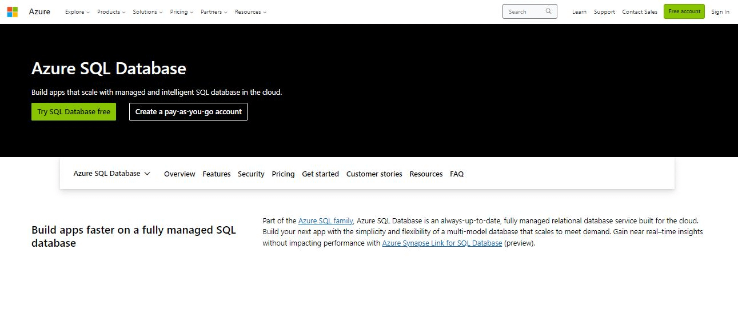Click the Microsoft logo icon
The width and height of the screenshot is (738, 309).
(x=12, y=11)
